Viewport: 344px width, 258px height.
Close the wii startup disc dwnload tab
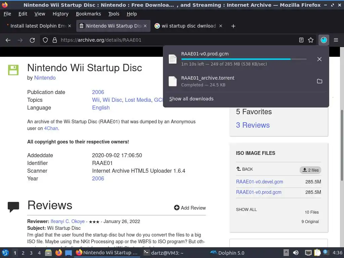tap(221, 26)
